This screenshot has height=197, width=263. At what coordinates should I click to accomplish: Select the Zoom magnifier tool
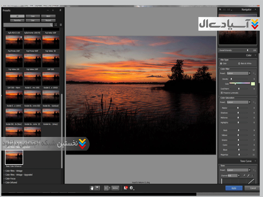(97, 188)
